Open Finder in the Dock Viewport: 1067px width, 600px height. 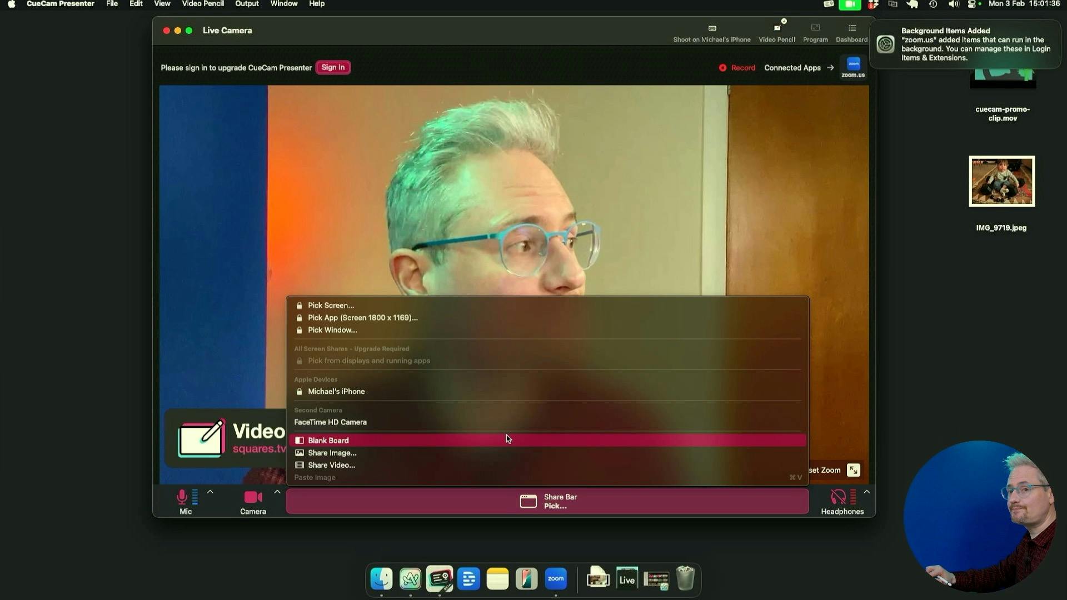381,579
